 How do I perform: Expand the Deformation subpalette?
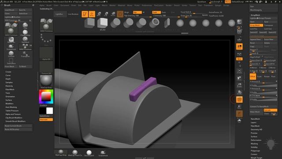tap(256, 140)
